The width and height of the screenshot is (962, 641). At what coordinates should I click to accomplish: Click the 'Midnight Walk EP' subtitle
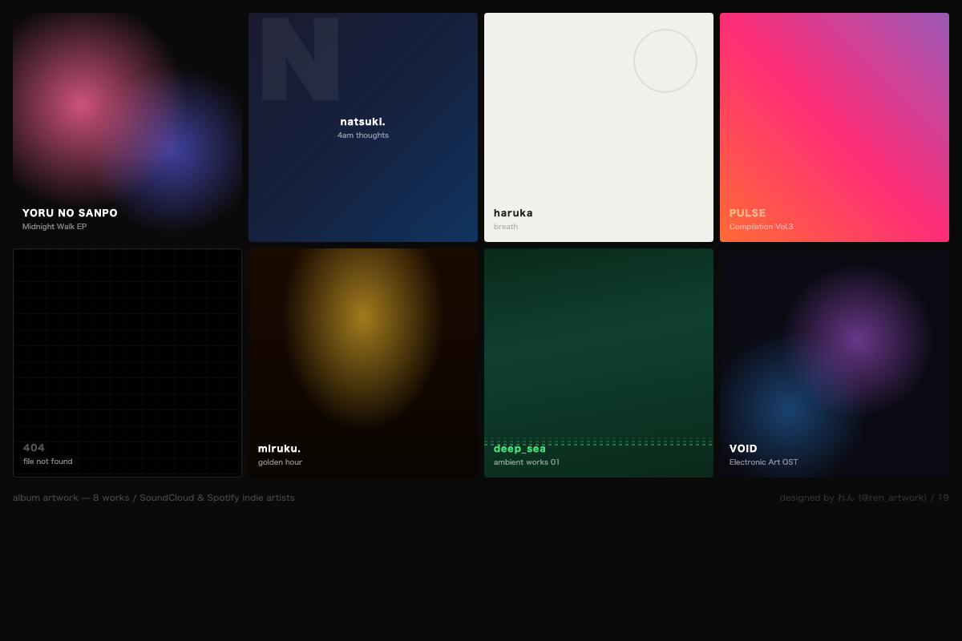click(55, 227)
